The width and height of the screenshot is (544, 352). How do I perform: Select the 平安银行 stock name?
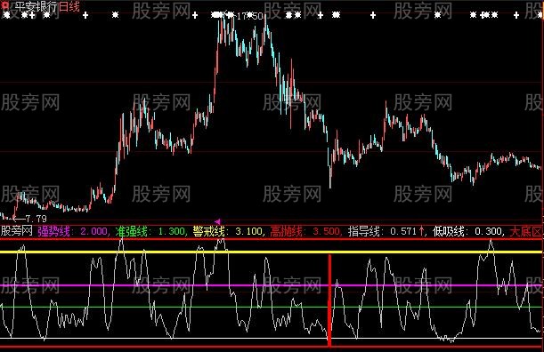pyautogui.click(x=37, y=6)
